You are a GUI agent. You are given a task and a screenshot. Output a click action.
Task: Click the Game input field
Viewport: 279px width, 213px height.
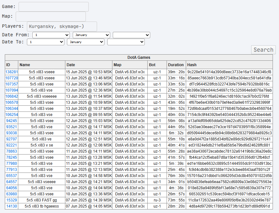[53, 7]
